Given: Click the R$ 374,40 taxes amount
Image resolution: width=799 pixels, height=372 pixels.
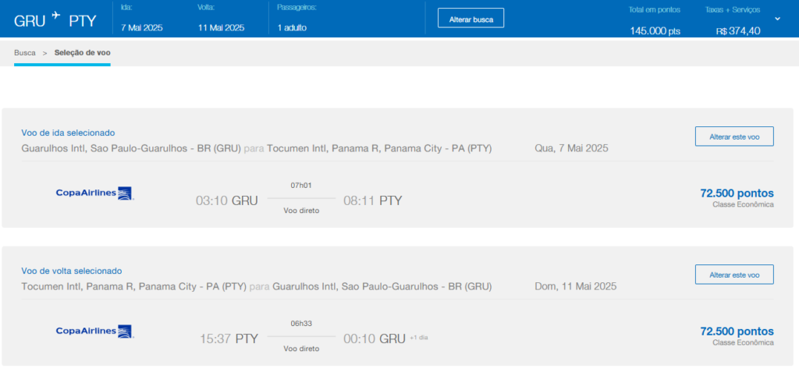Looking at the screenshot, I should [x=737, y=31].
